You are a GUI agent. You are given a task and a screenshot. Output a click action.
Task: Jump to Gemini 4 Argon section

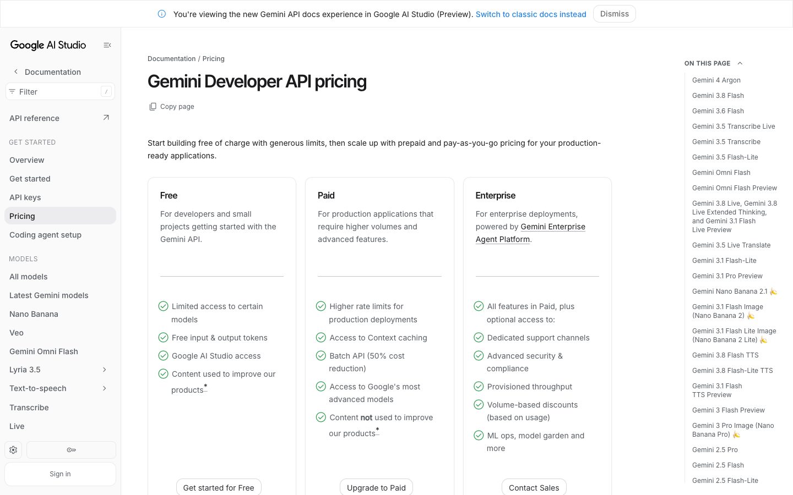pos(716,80)
